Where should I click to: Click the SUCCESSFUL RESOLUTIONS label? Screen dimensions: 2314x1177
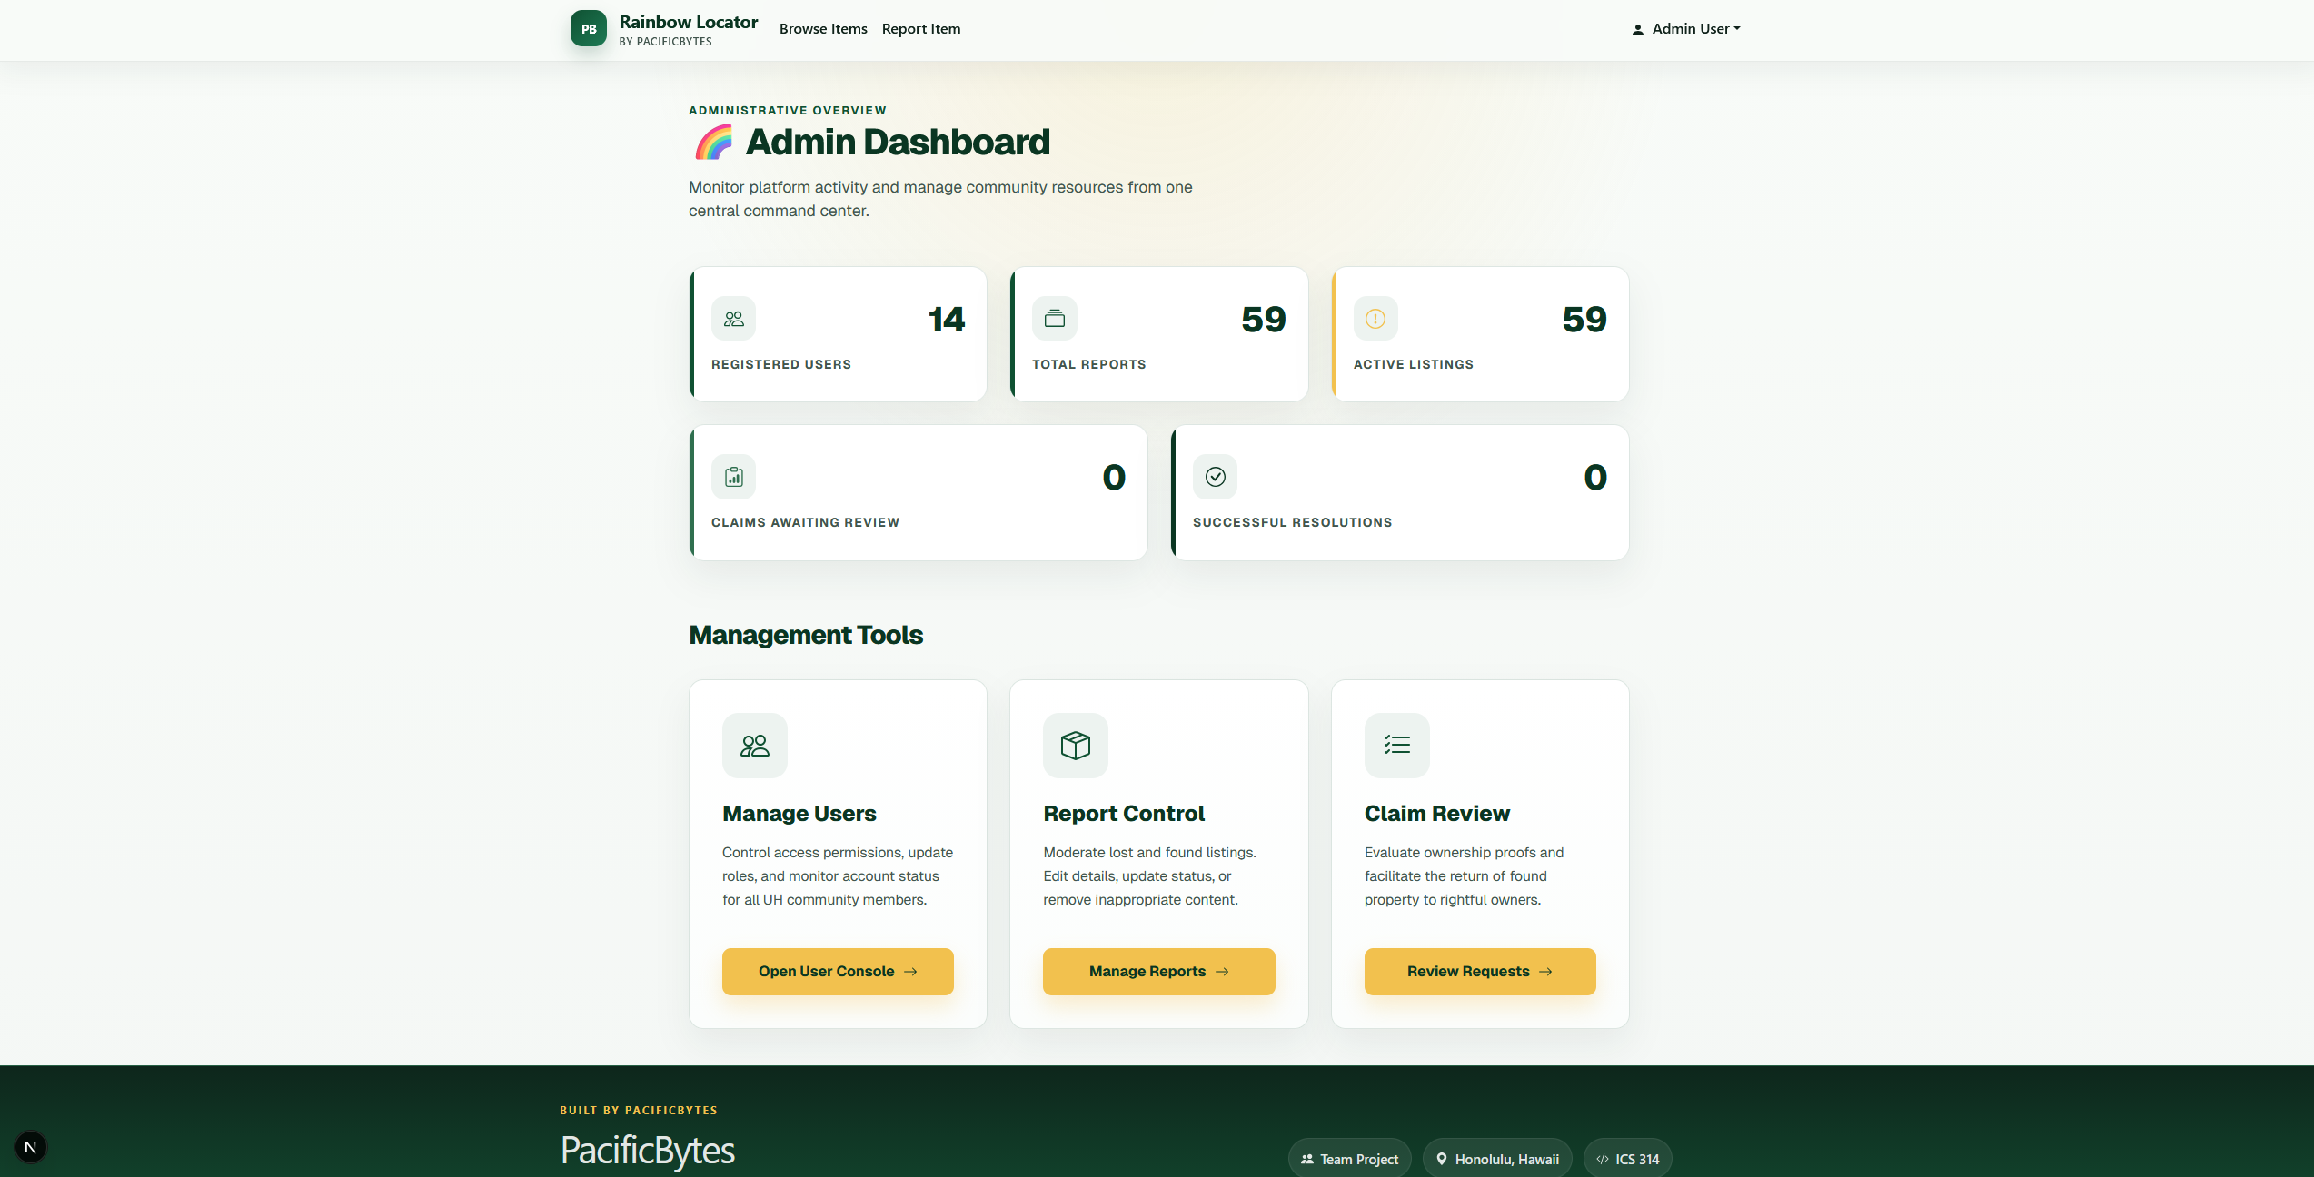(x=1292, y=522)
